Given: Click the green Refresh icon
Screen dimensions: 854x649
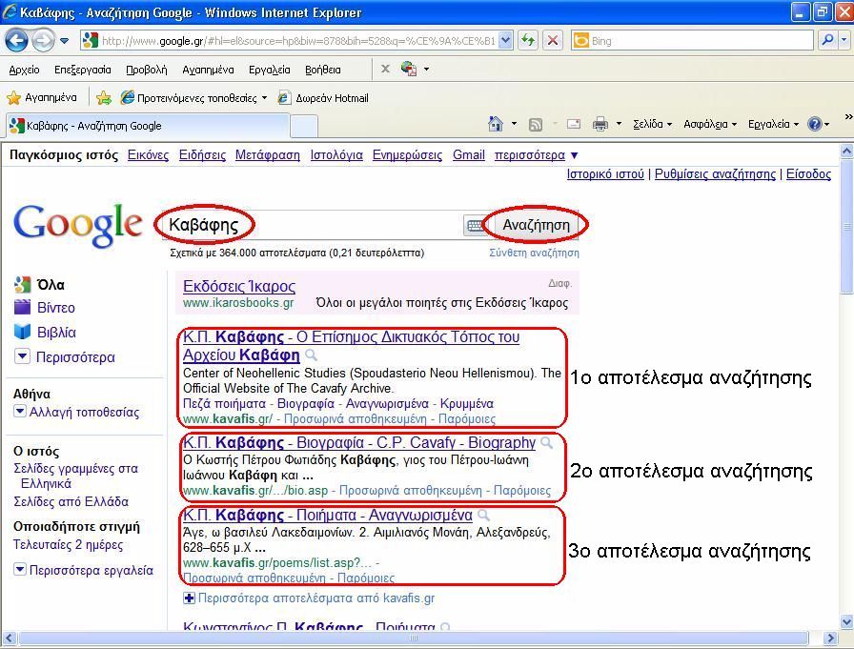Looking at the screenshot, I should coord(527,41).
